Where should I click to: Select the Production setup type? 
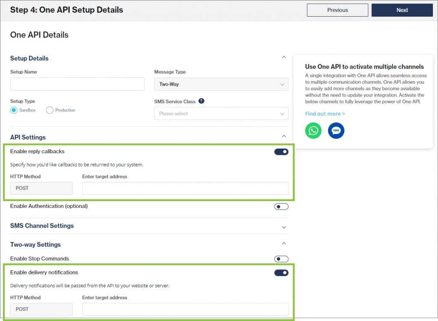pyautogui.click(x=50, y=110)
